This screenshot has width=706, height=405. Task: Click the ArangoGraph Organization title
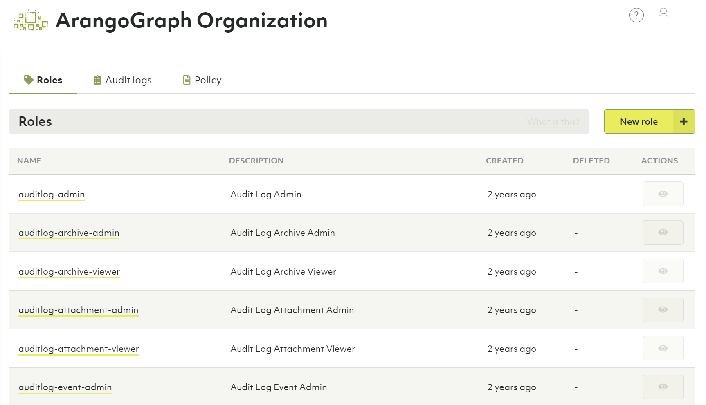point(191,20)
